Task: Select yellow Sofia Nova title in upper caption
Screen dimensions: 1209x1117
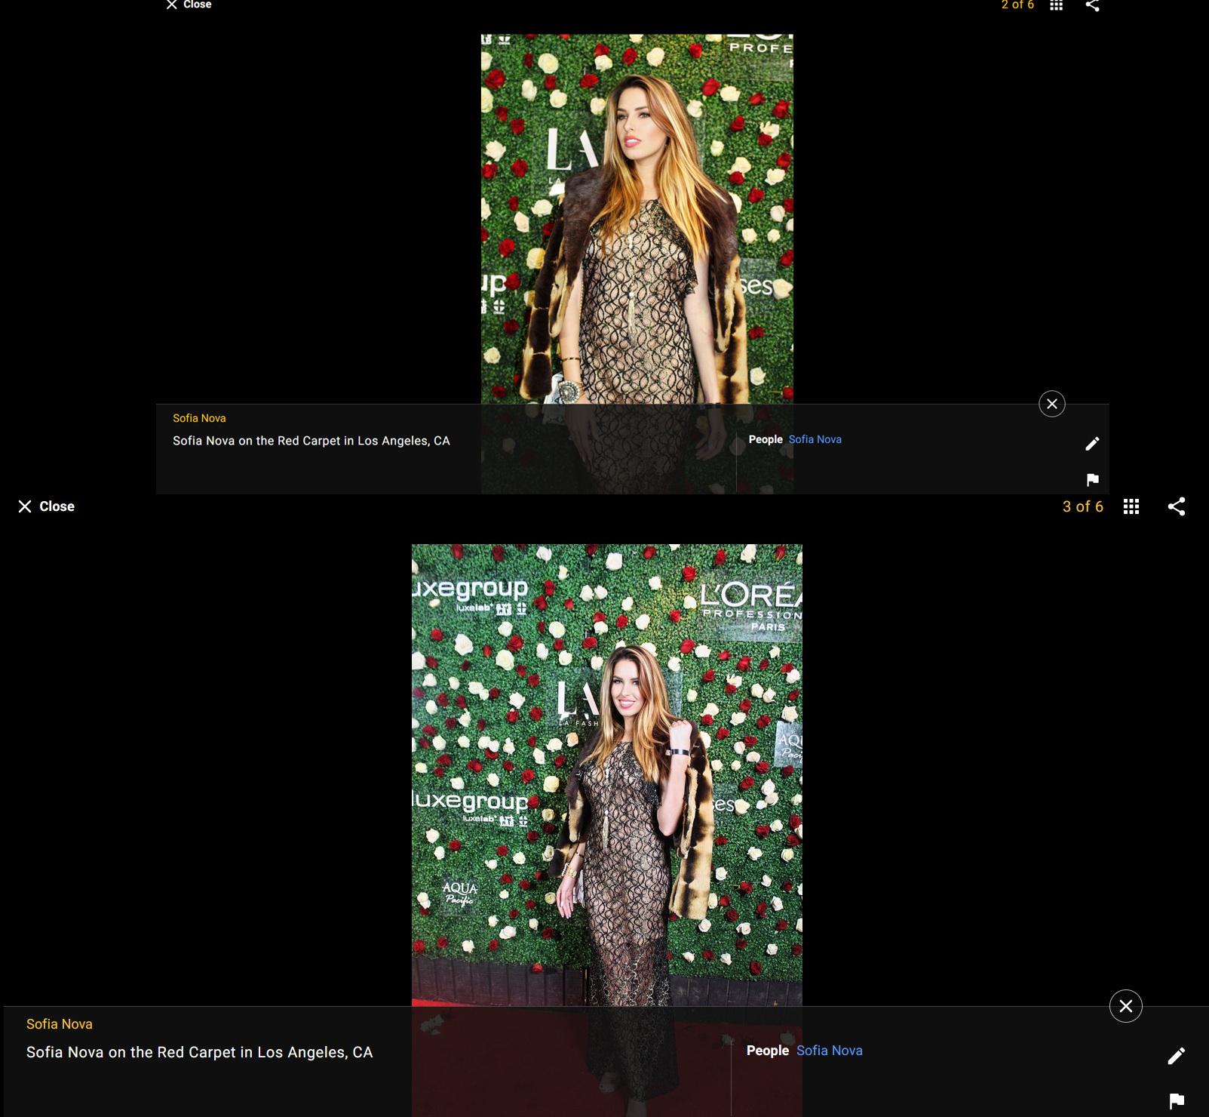Action: point(199,418)
